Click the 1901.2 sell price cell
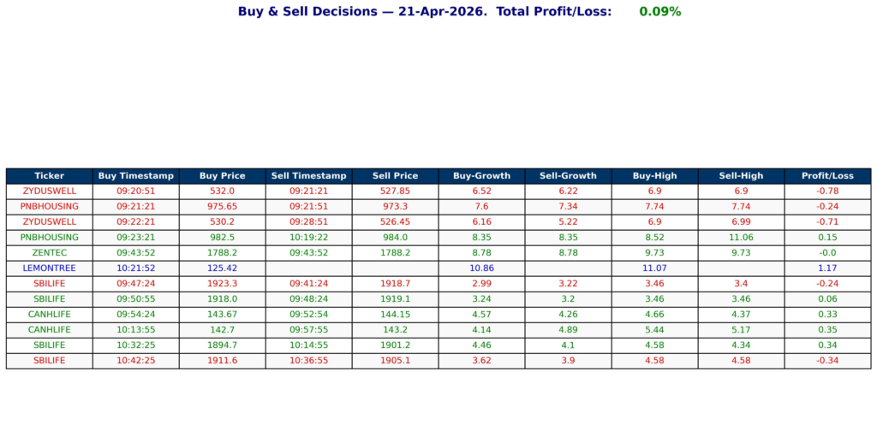The height and width of the screenshot is (448, 877). click(395, 345)
